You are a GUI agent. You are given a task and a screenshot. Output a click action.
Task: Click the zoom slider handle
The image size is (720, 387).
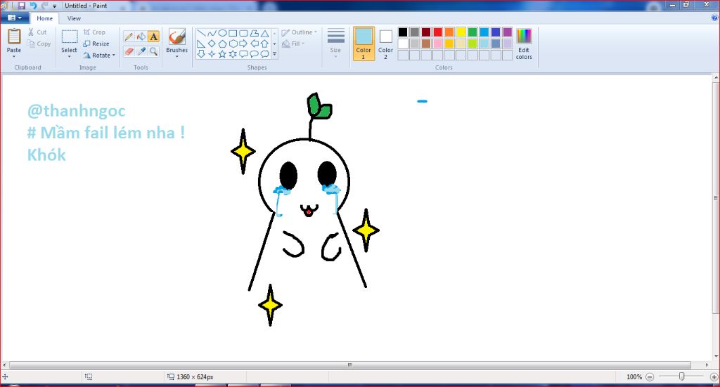tap(681, 376)
